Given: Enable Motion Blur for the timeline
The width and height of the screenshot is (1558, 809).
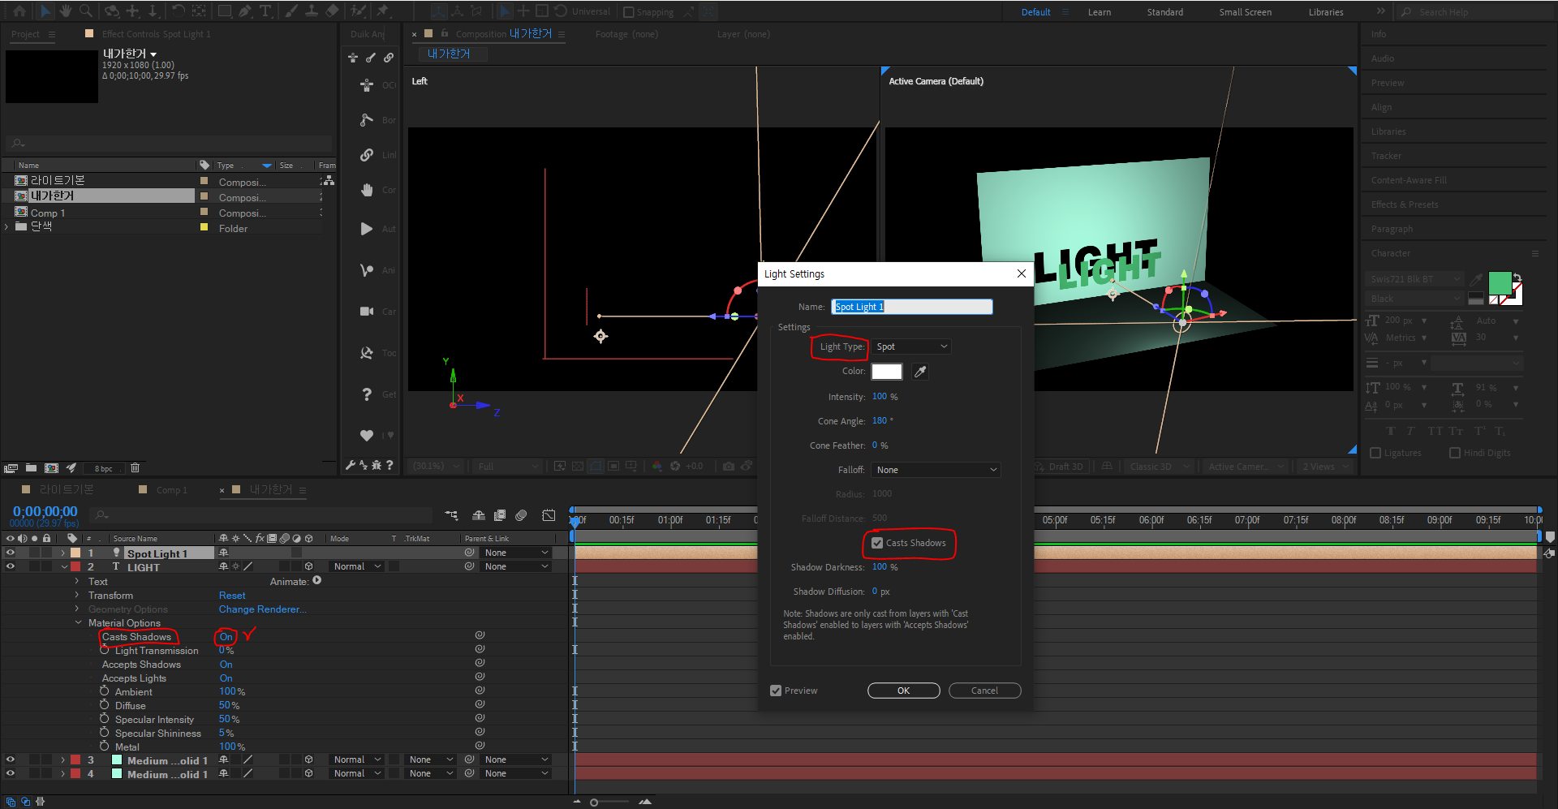Looking at the screenshot, I should pyautogui.click(x=521, y=515).
